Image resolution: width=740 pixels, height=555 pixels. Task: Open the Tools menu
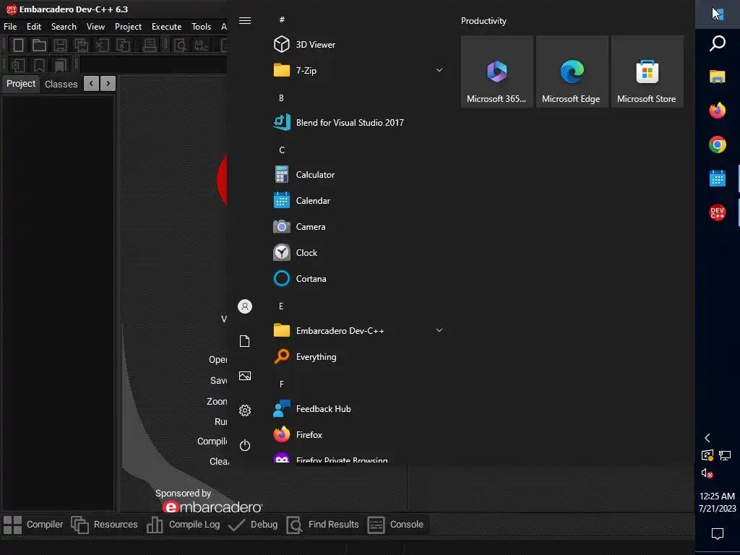click(201, 27)
